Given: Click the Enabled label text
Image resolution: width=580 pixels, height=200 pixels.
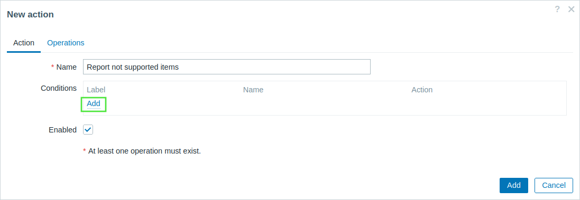Looking at the screenshot, I should (x=62, y=130).
